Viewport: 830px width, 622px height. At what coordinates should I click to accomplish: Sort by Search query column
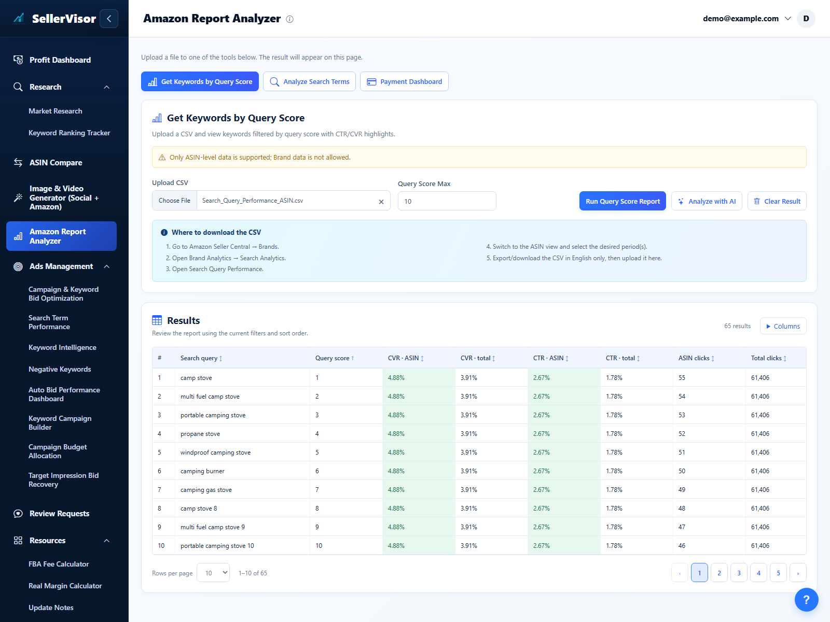(x=201, y=358)
